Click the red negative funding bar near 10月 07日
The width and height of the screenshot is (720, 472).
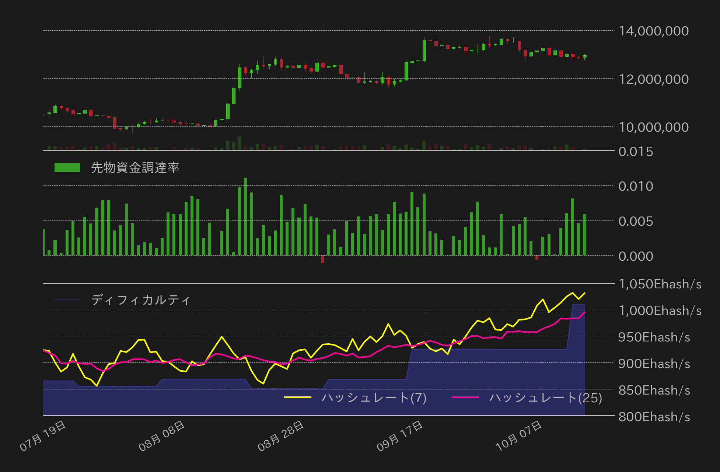[537, 257]
